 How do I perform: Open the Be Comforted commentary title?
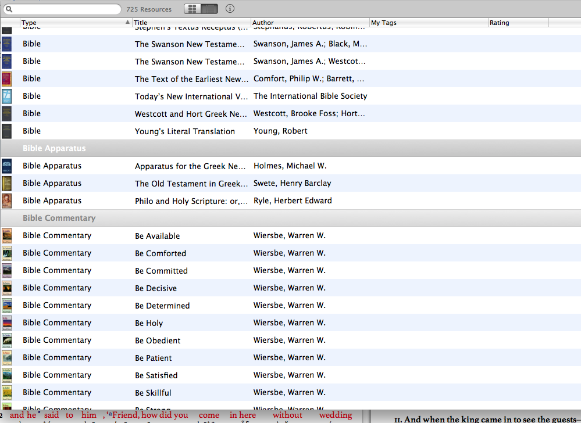(161, 253)
